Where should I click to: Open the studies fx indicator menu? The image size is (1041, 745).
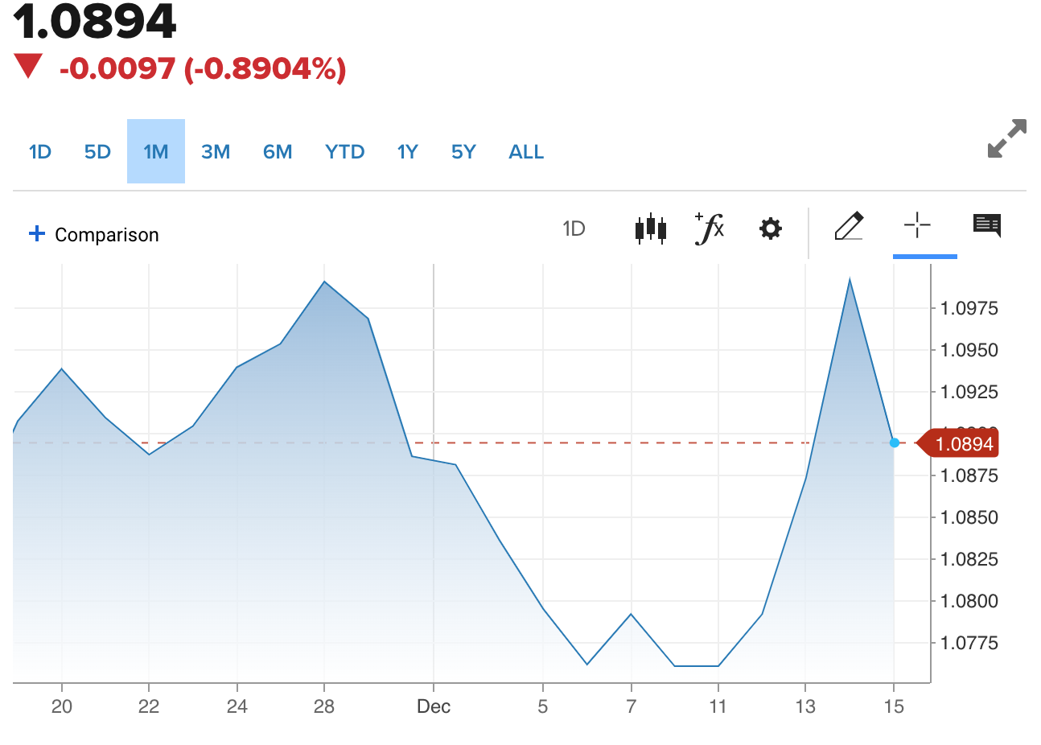click(x=710, y=228)
